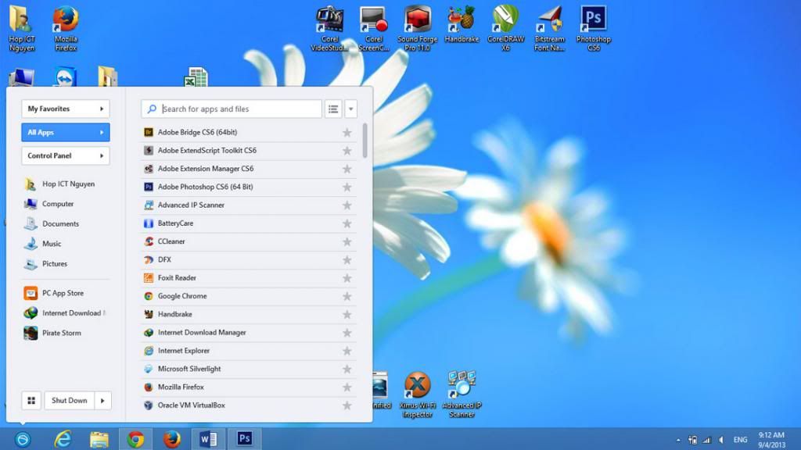Click the Search for apps and files field

(x=239, y=109)
